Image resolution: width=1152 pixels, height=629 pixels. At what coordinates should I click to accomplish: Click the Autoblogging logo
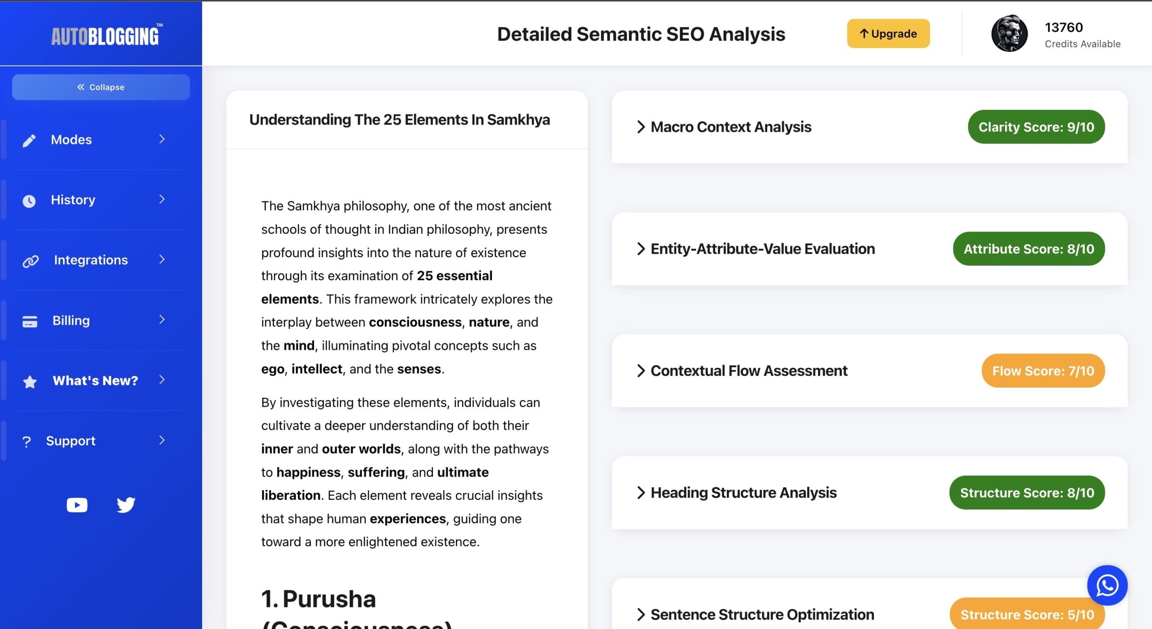(105, 36)
